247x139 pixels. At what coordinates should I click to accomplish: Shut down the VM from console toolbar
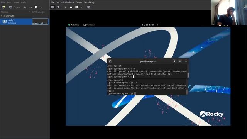pyautogui.click(x=77, y=7)
